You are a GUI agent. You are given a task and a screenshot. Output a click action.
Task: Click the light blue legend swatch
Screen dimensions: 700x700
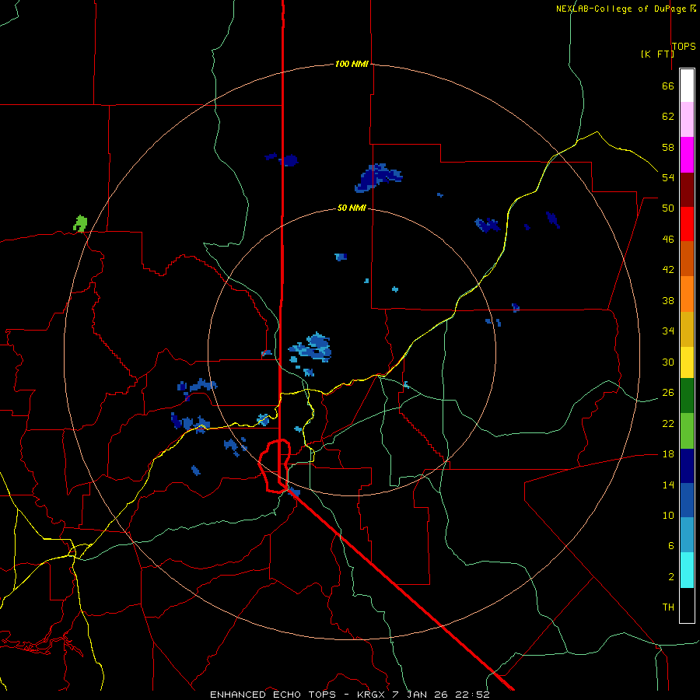pos(687,535)
